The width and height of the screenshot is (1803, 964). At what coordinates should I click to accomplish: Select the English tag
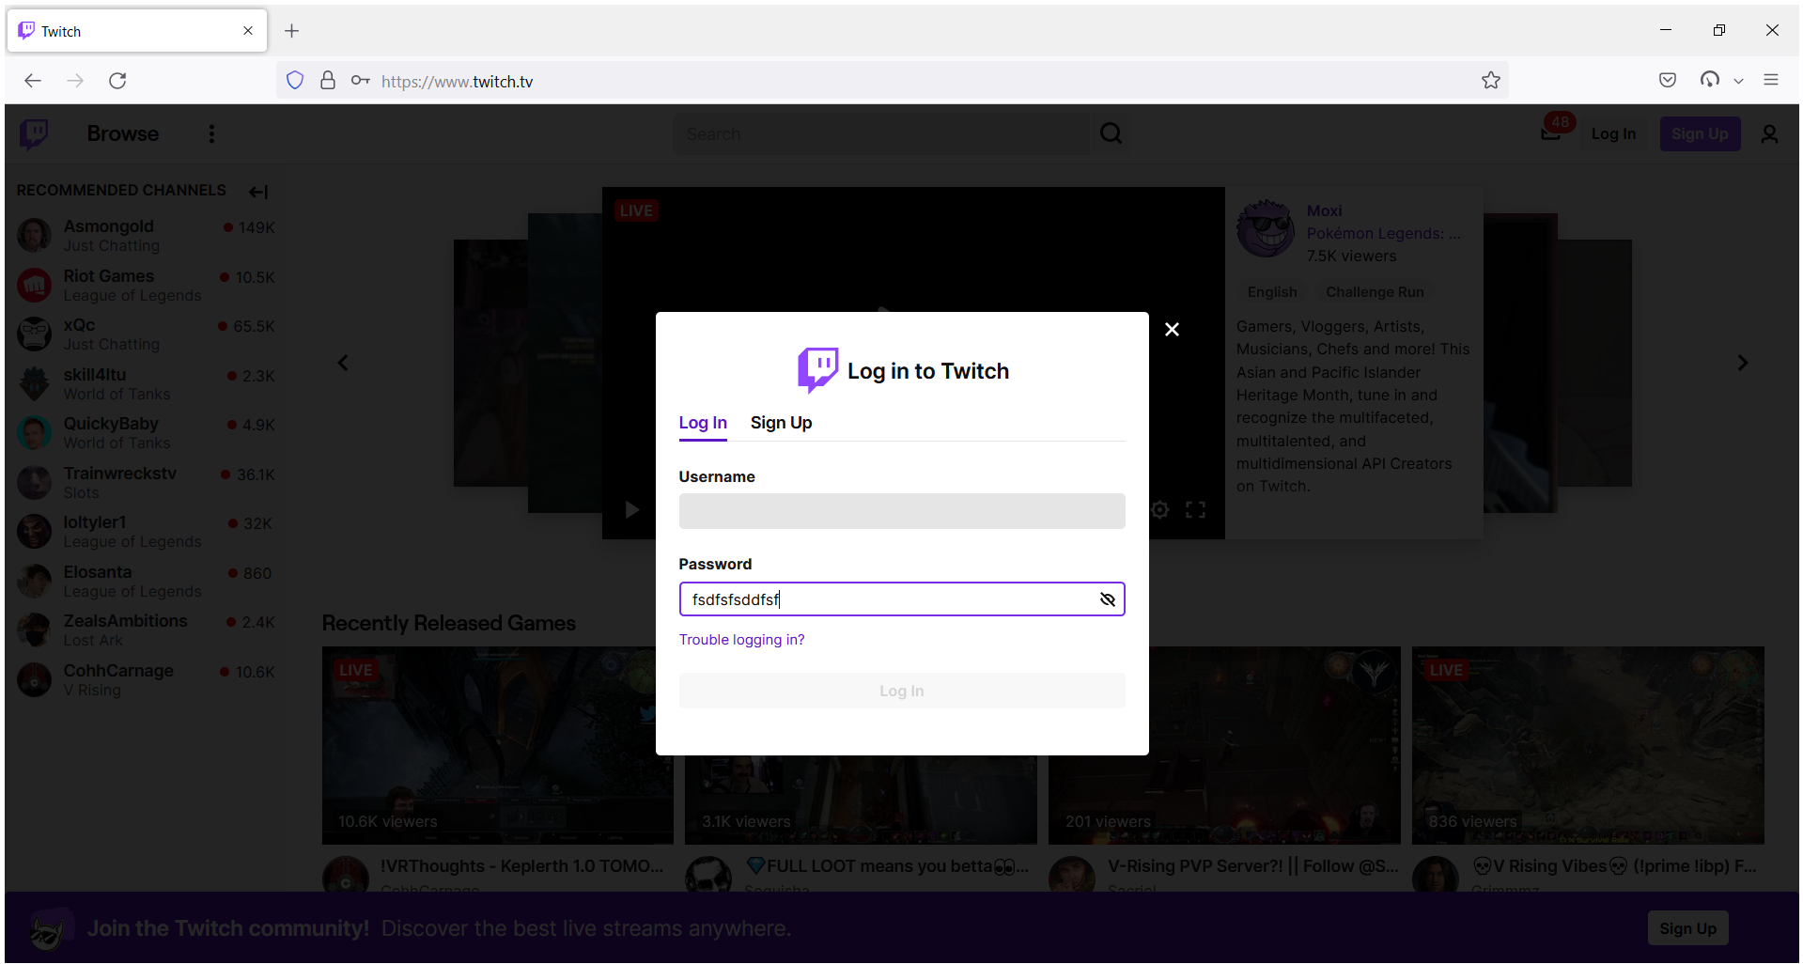click(x=1272, y=292)
